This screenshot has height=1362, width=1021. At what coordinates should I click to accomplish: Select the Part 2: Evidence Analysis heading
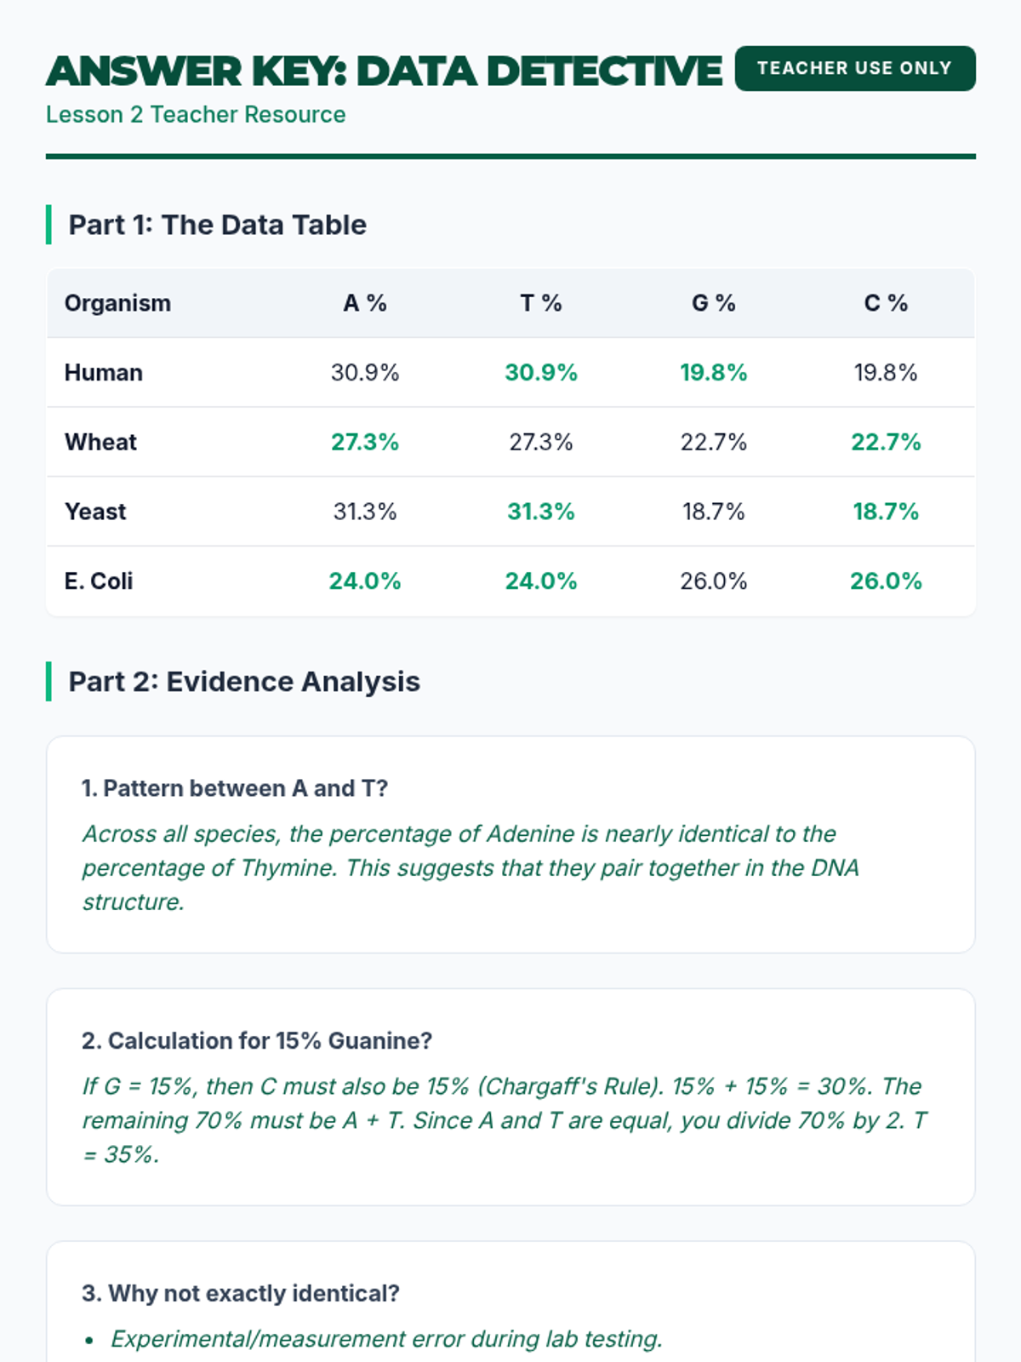(x=244, y=682)
